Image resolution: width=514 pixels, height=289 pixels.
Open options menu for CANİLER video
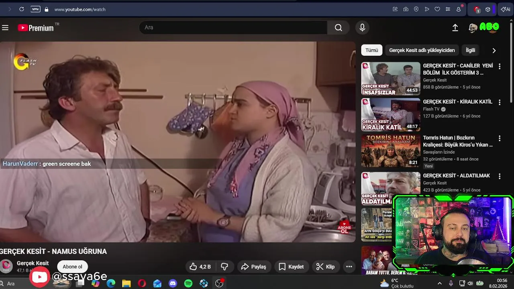pos(500,66)
